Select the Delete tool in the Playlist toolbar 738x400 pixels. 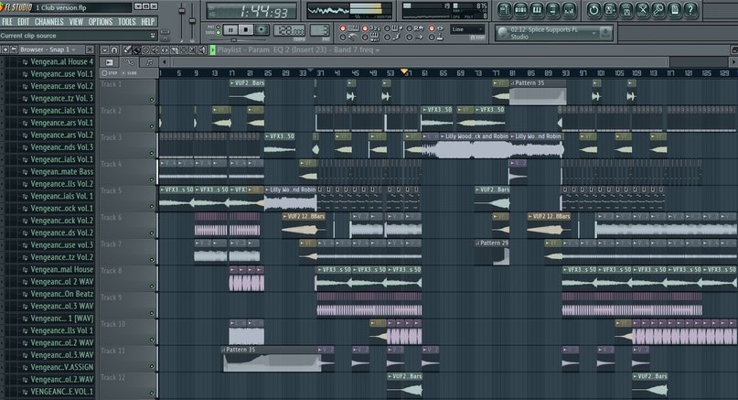[x=146, y=50]
